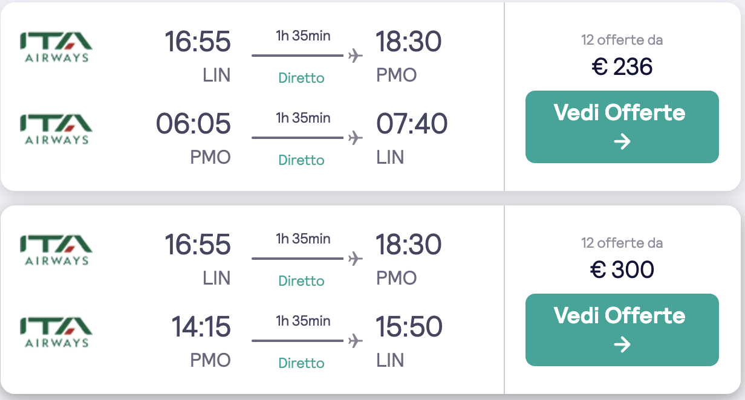Click Diretto label under the 06:05 flight
Screen dimensions: 745x400
(x=301, y=160)
